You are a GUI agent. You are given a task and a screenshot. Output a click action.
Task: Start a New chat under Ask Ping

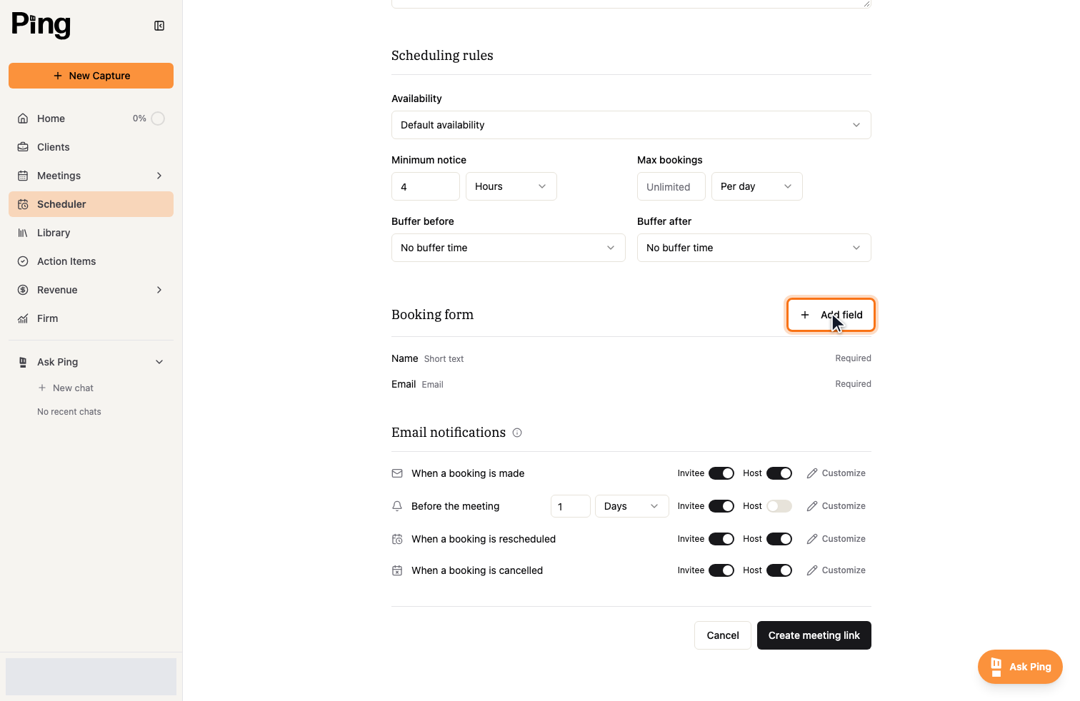66,388
